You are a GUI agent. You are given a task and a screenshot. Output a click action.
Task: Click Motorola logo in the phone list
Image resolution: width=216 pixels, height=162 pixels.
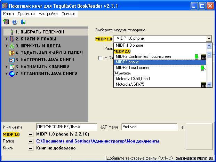tap(122, 73)
